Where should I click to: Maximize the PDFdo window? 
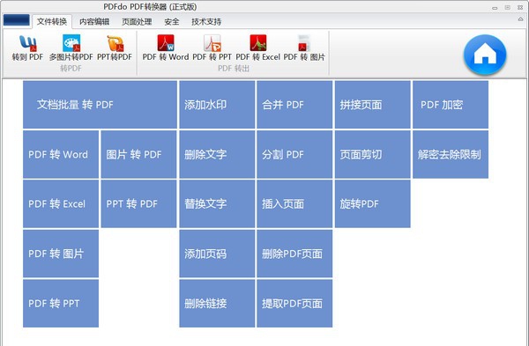pyautogui.click(x=508, y=7)
